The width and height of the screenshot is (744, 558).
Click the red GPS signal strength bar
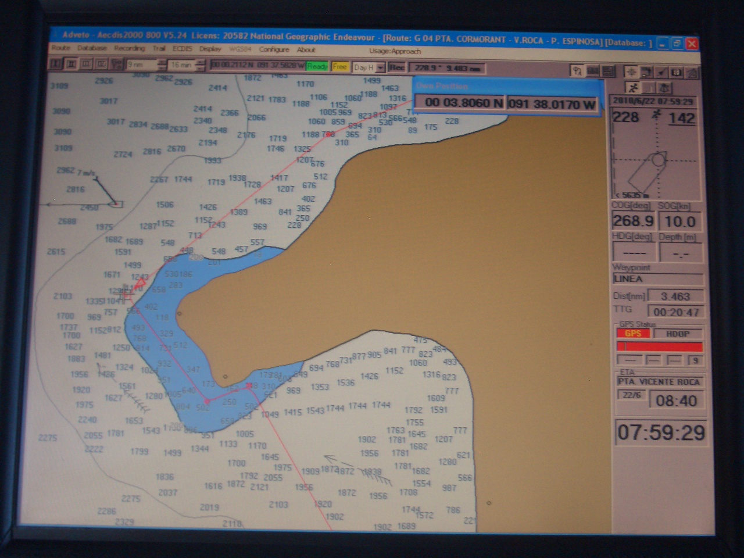tap(660, 346)
